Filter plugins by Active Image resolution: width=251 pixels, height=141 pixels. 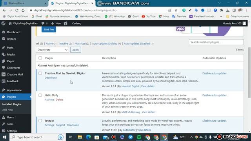tap(51, 43)
